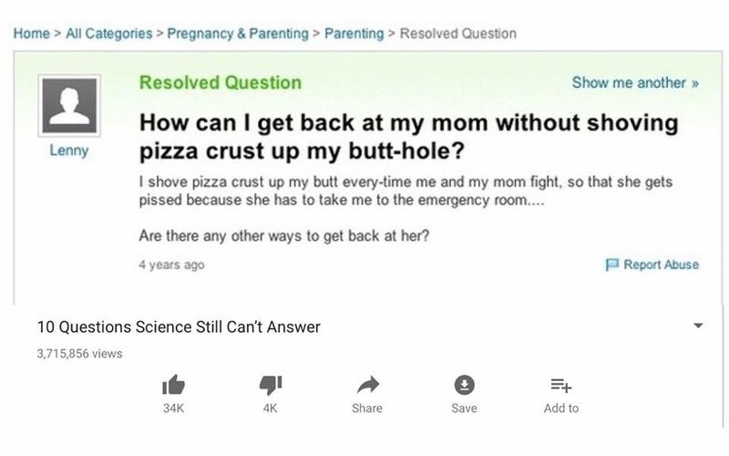
Task: Go to All Categories breadcrumb
Action: 108,34
